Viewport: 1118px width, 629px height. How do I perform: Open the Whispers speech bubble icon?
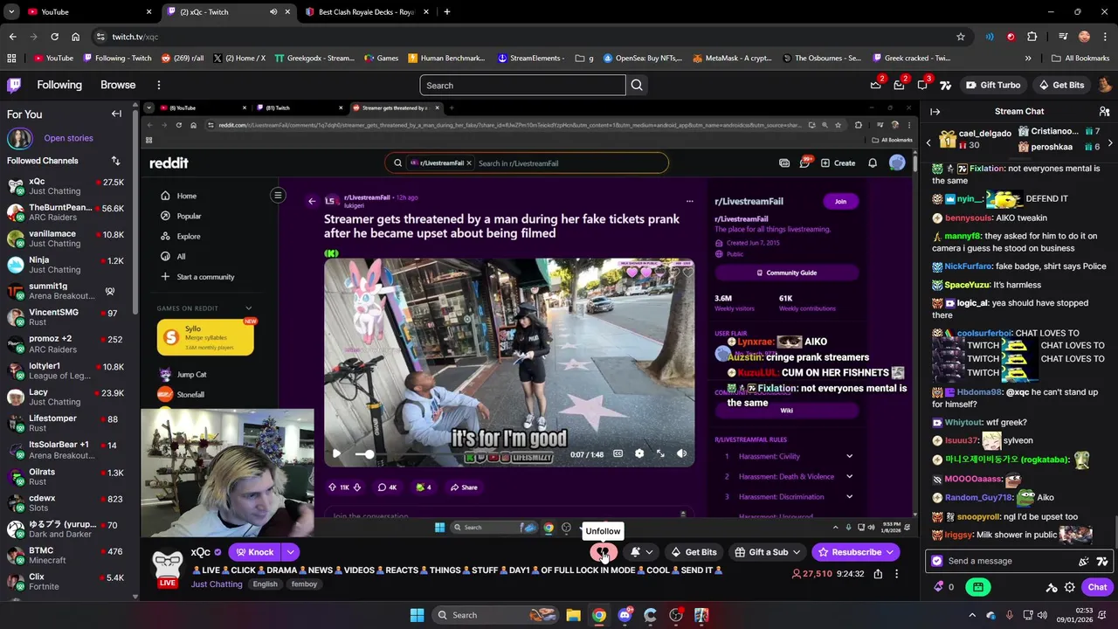click(x=922, y=85)
